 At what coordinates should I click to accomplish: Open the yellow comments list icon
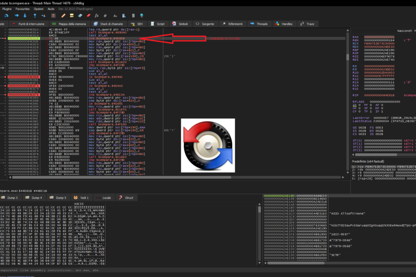[72, 15]
